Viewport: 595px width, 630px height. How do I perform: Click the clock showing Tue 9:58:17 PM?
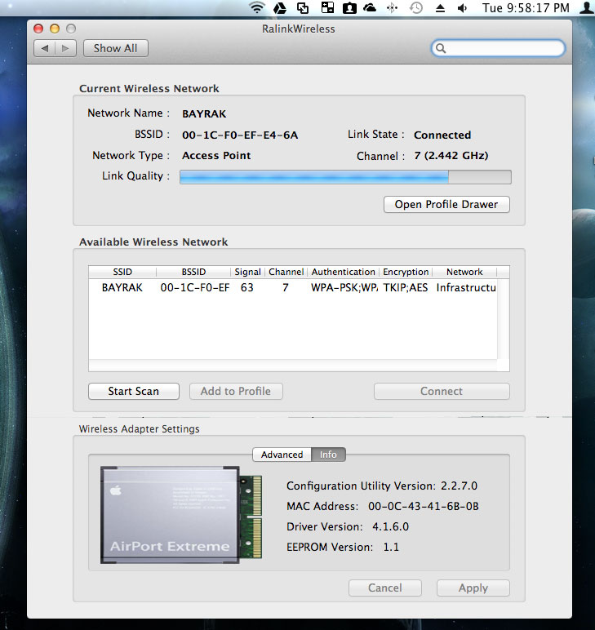click(x=526, y=8)
